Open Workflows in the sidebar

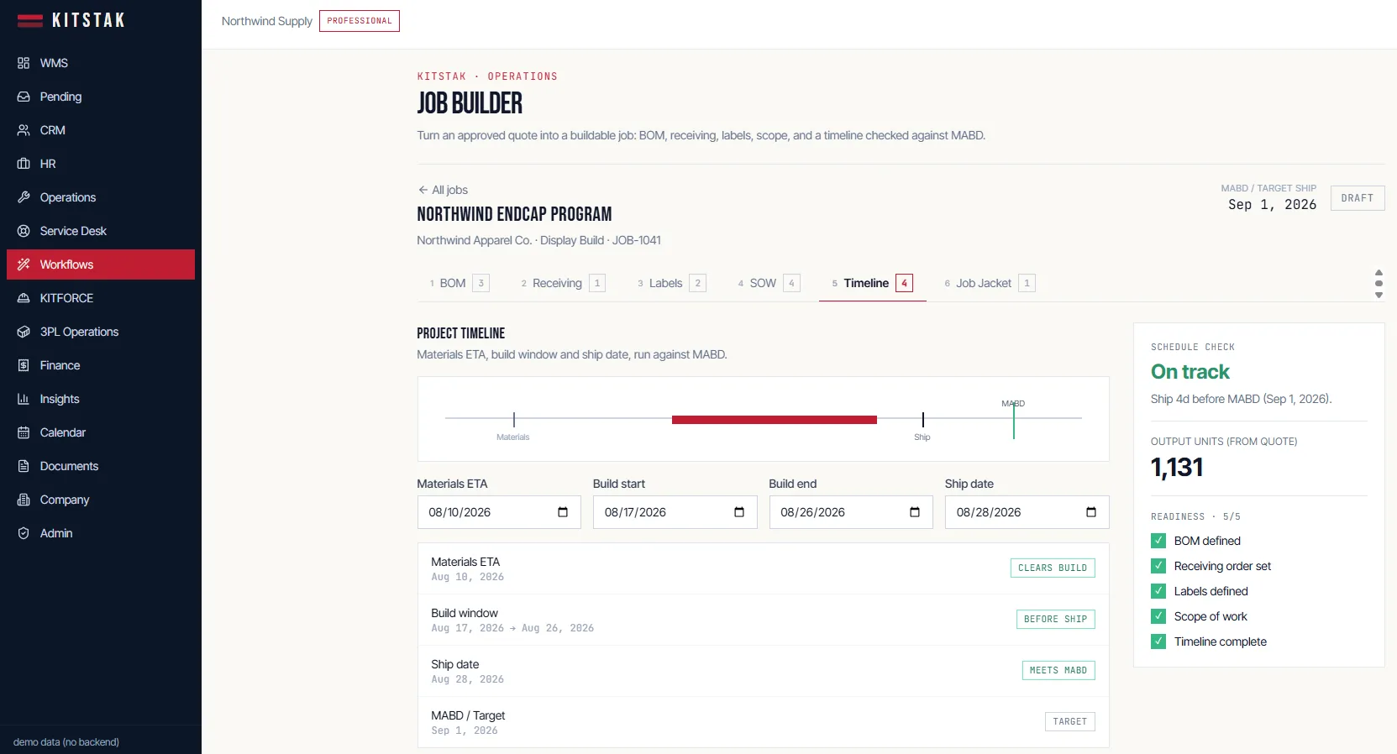pyautogui.click(x=101, y=264)
